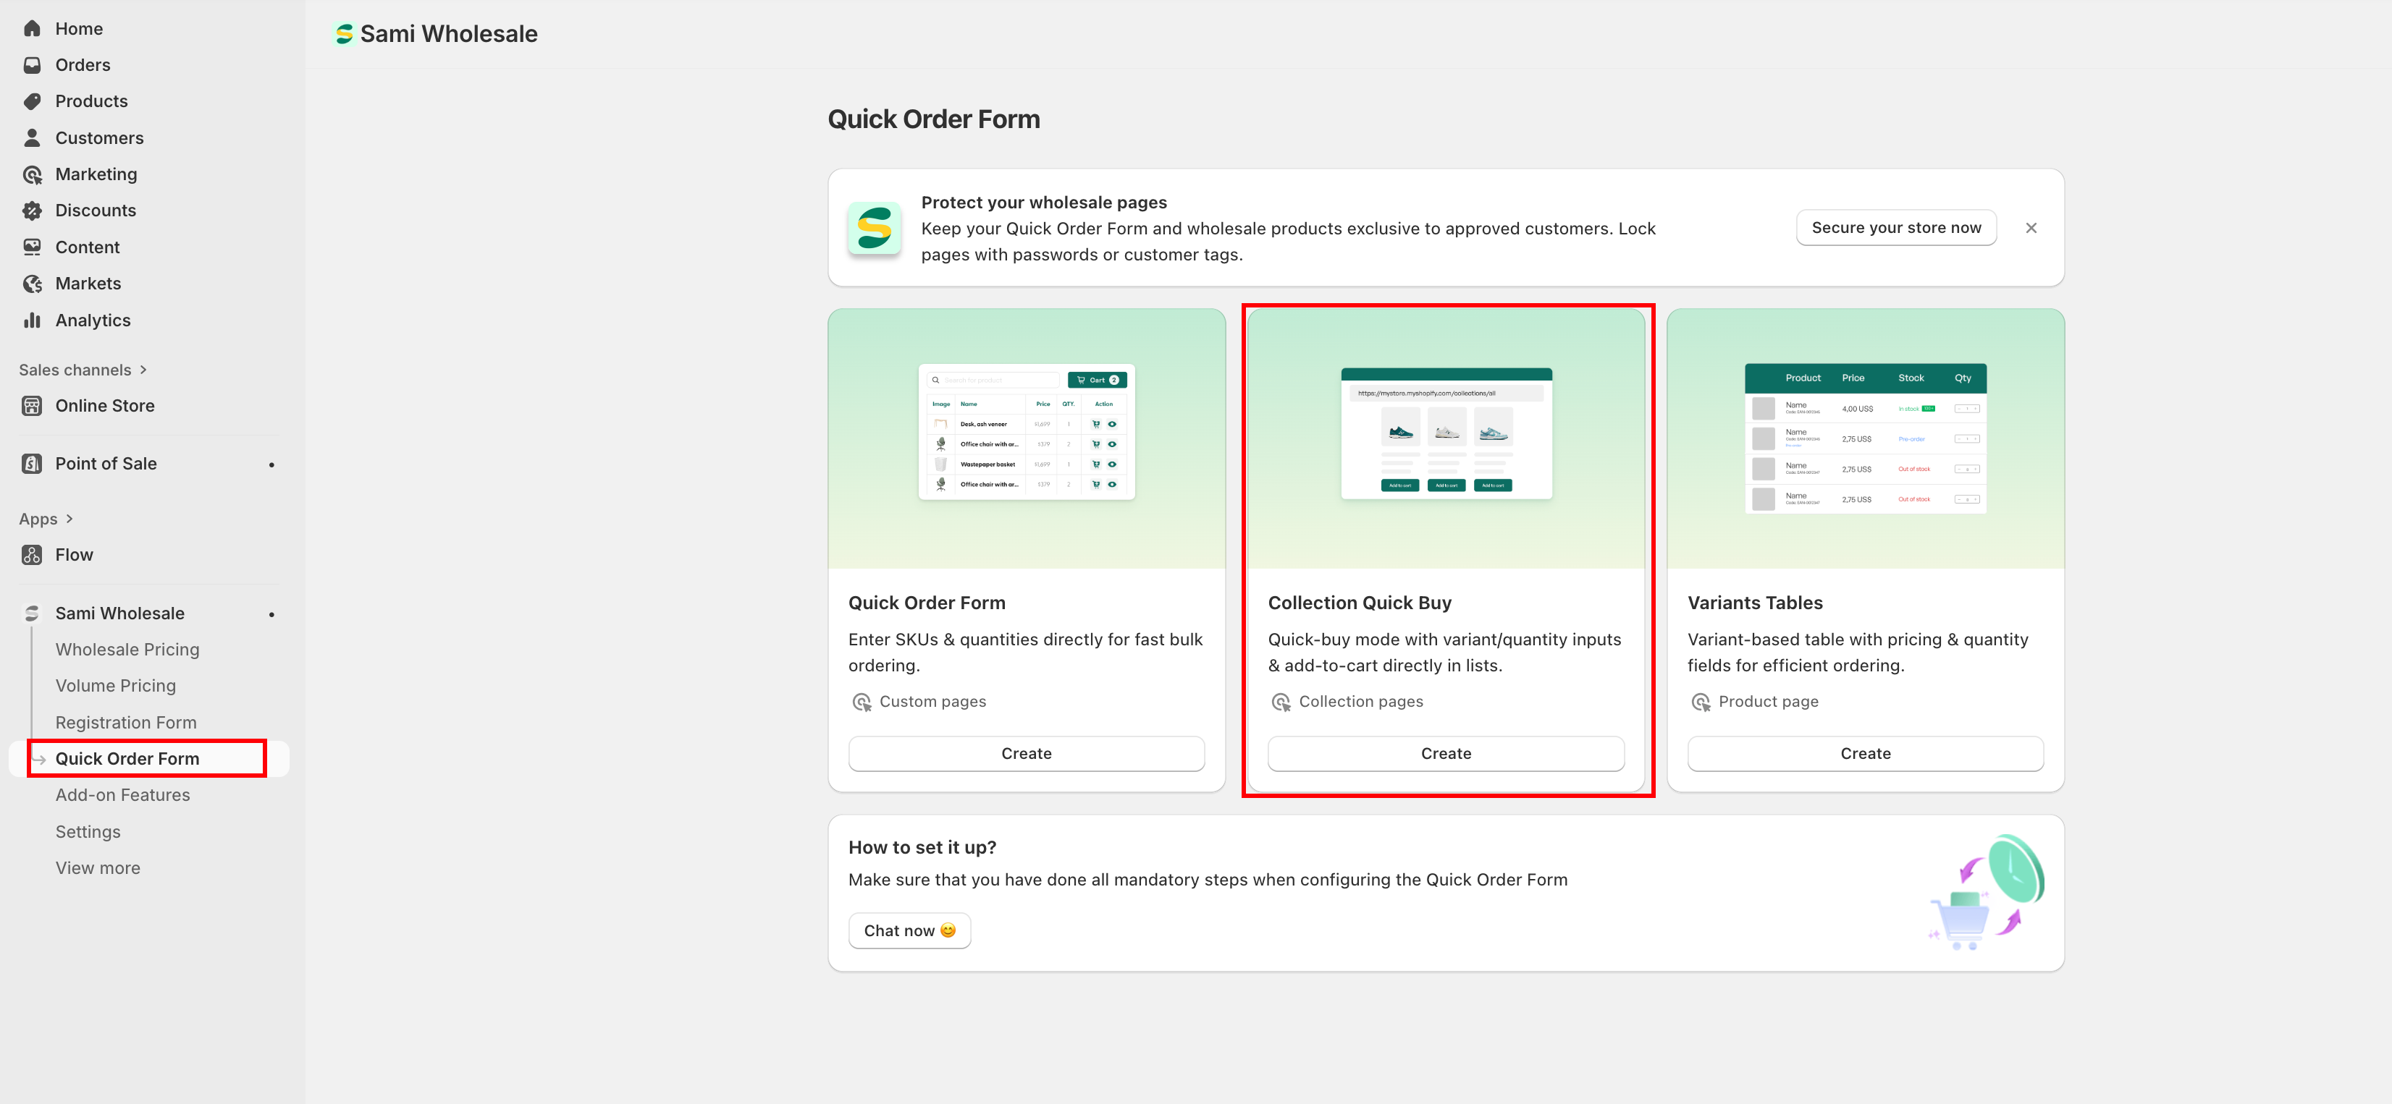
Task: Open Add-on Features submenu item
Action: tap(122, 795)
